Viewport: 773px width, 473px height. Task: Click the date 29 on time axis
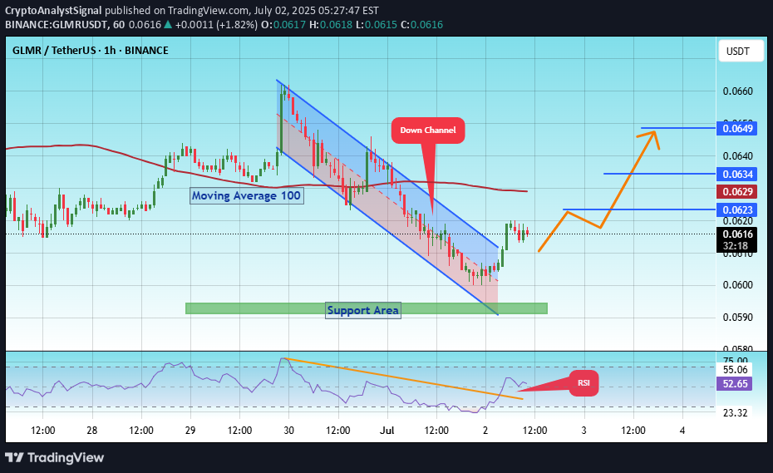(190, 430)
